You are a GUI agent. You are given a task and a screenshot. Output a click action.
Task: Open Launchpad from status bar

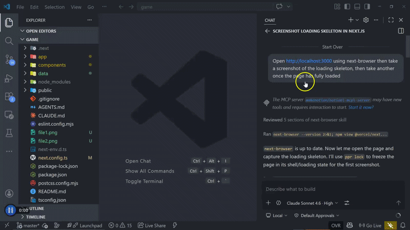85,225
